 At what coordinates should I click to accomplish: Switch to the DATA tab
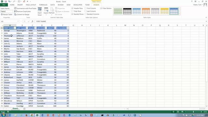pos(52,5)
